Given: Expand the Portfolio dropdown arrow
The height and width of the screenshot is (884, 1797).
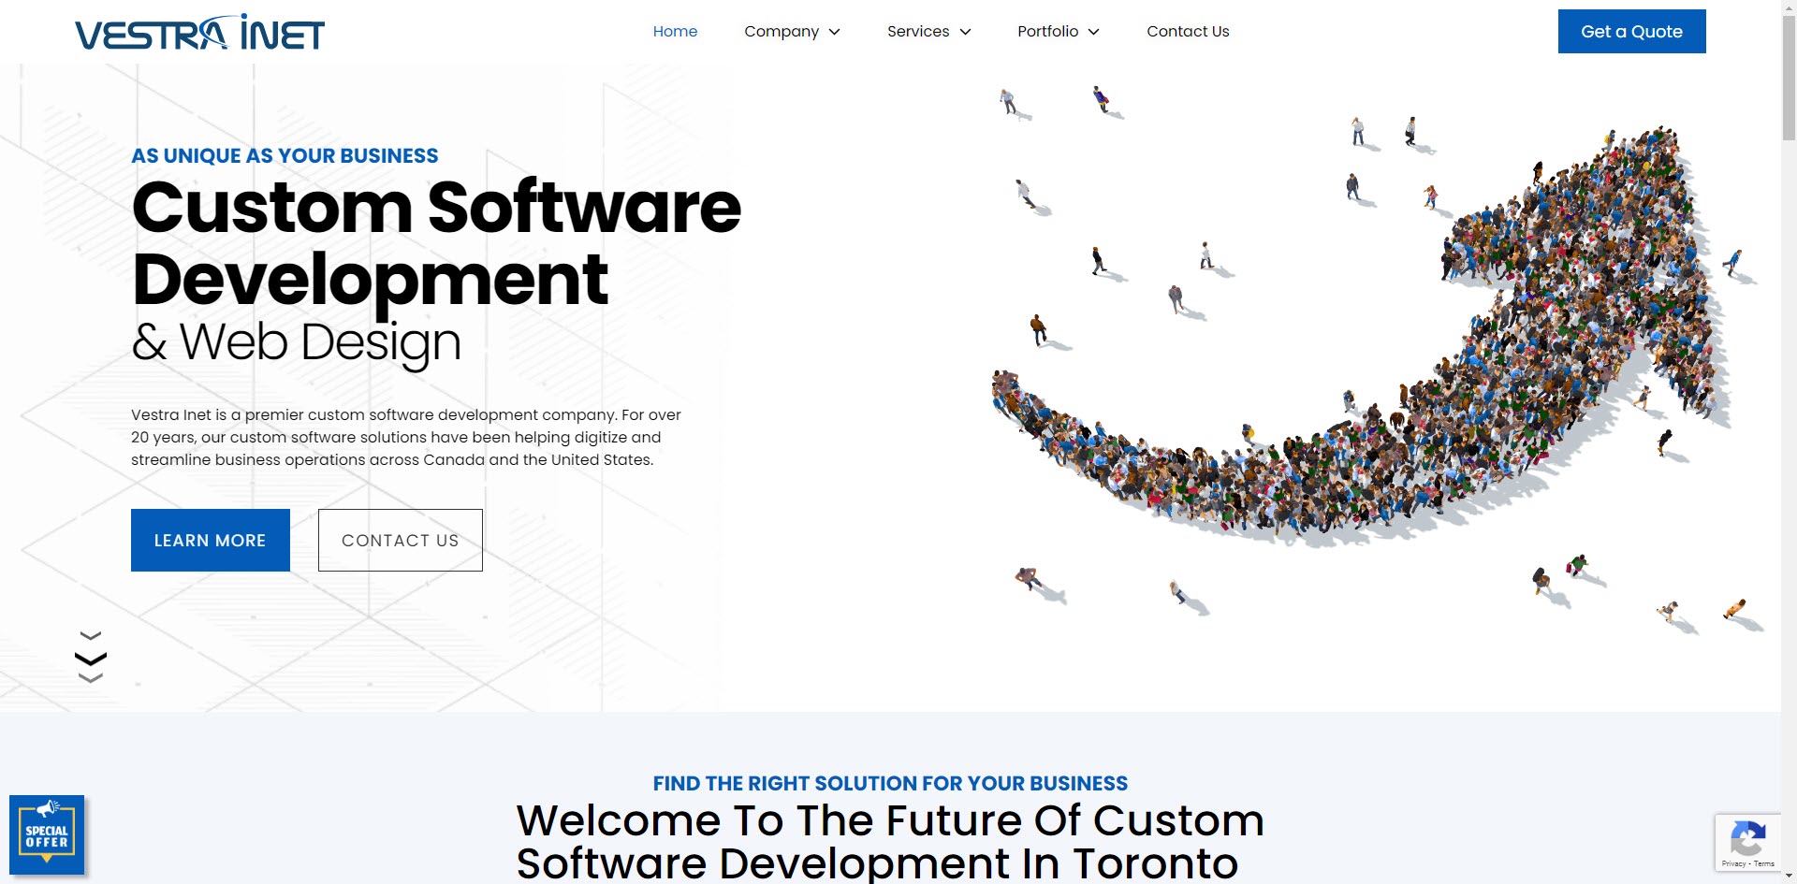Looking at the screenshot, I should click(1094, 32).
